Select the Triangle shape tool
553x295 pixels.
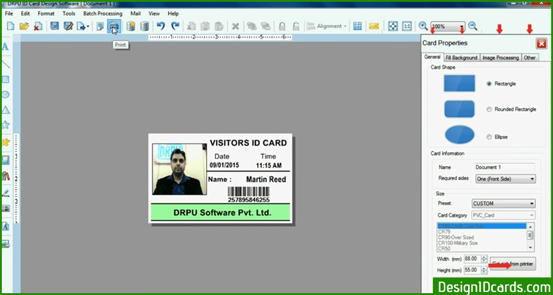pyautogui.click(x=6, y=110)
